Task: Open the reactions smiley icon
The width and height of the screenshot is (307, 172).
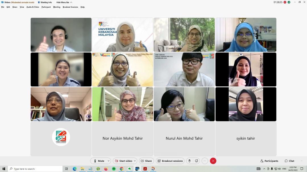Action: 196,161
